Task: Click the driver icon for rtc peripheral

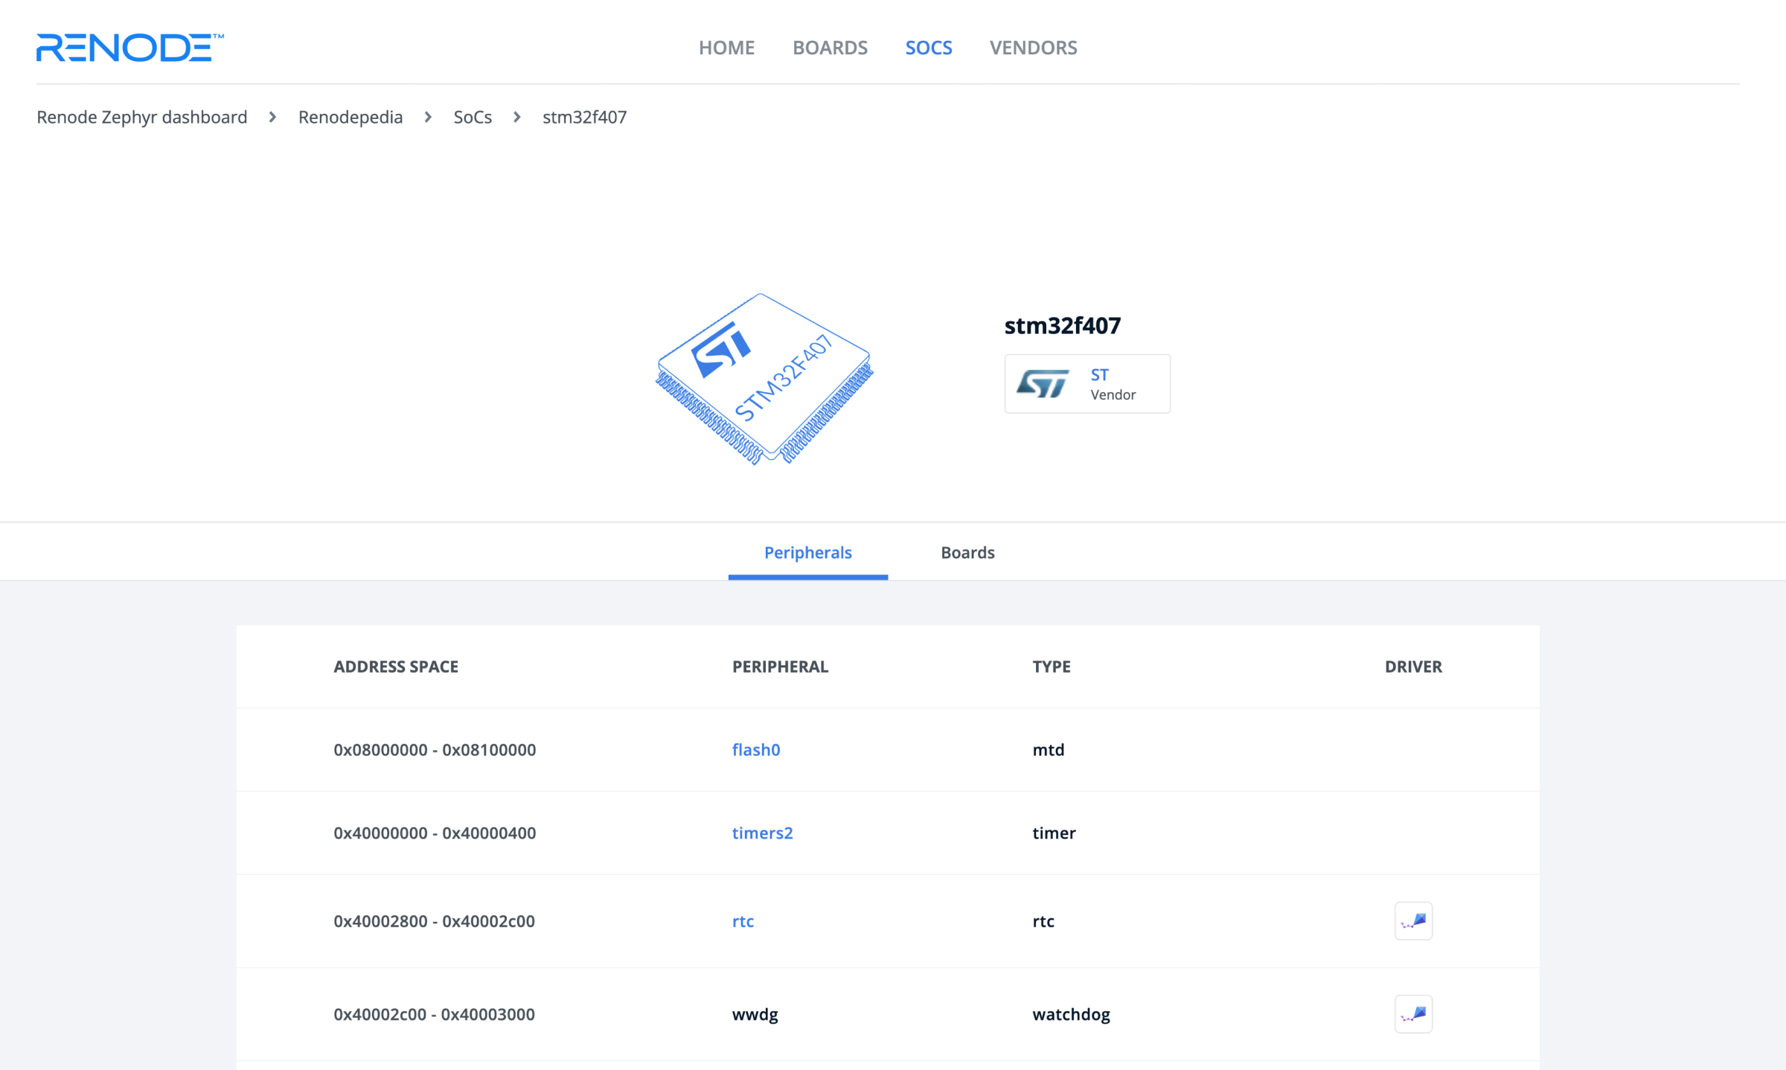Action: [x=1412, y=921]
